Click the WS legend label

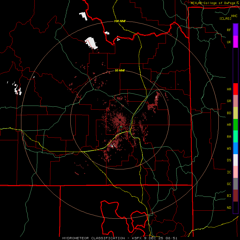[229, 149]
